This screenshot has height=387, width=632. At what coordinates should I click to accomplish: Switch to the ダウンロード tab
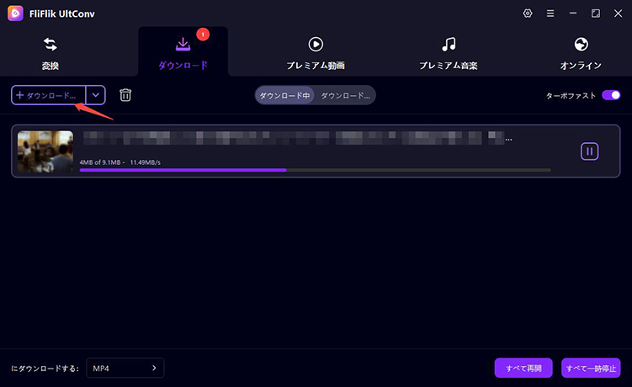point(183,53)
